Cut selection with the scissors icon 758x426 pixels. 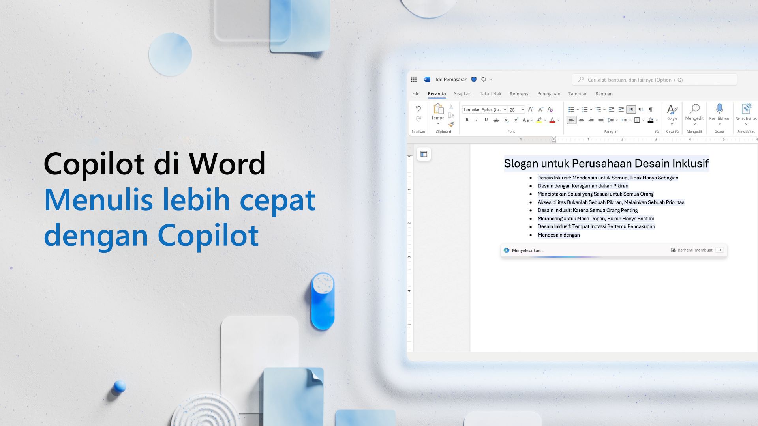[x=451, y=107]
